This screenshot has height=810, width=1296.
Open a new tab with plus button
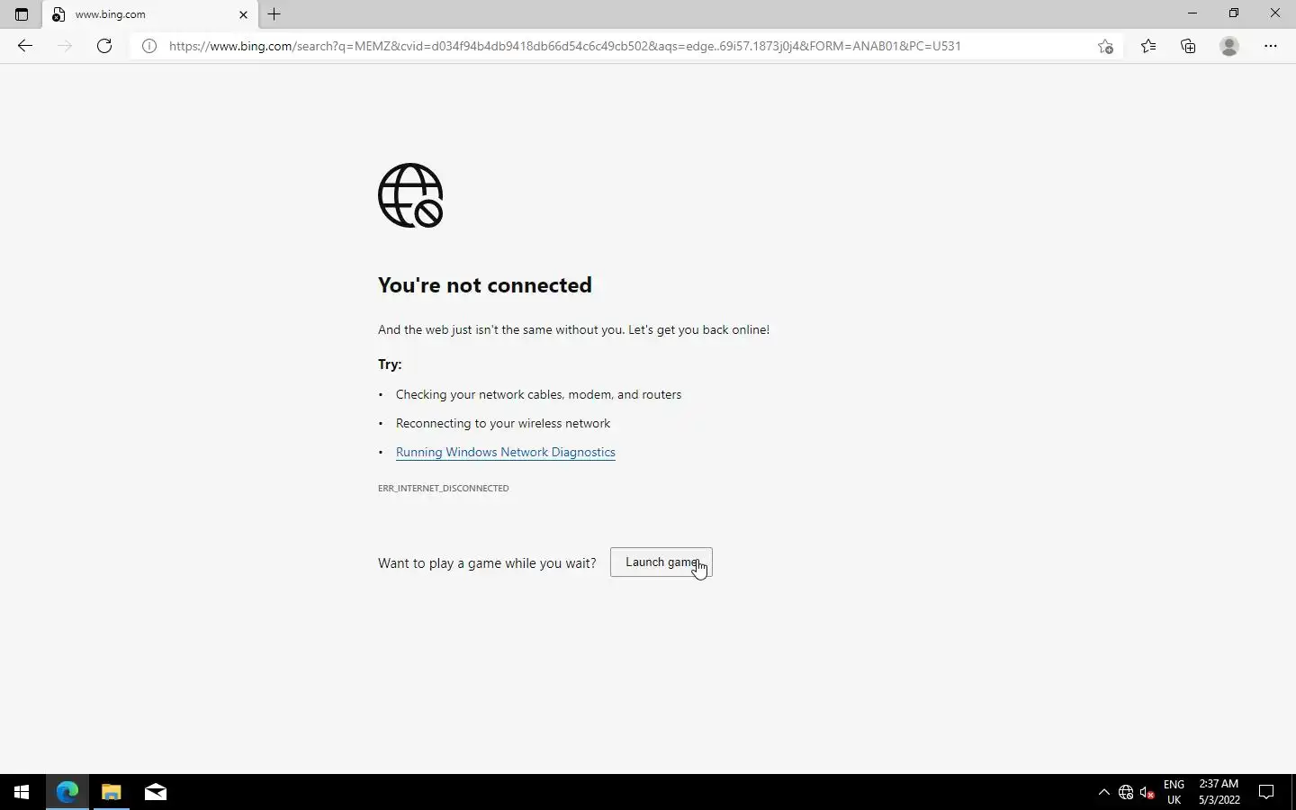[274, 14]
